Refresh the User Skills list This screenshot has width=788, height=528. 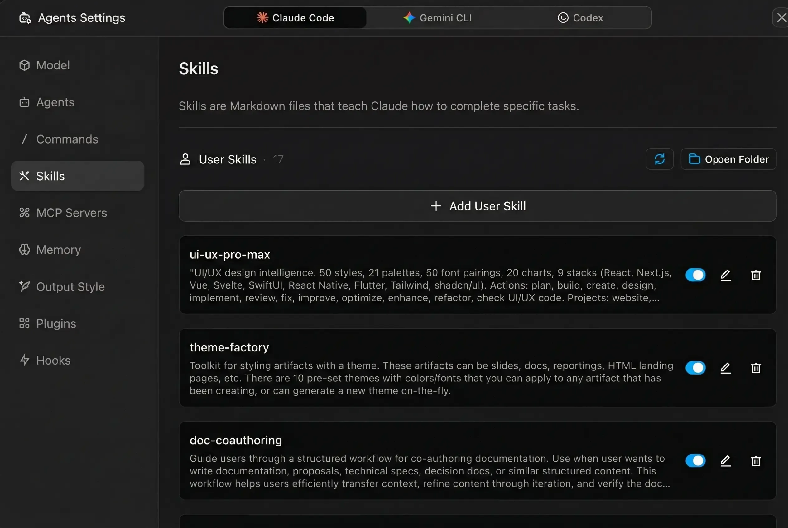click(x=659, y=159)
